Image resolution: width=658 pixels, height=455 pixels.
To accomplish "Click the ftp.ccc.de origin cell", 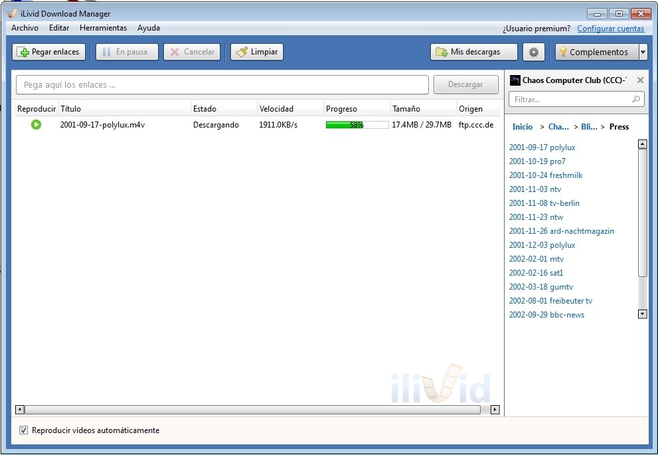I will [476, 125].
